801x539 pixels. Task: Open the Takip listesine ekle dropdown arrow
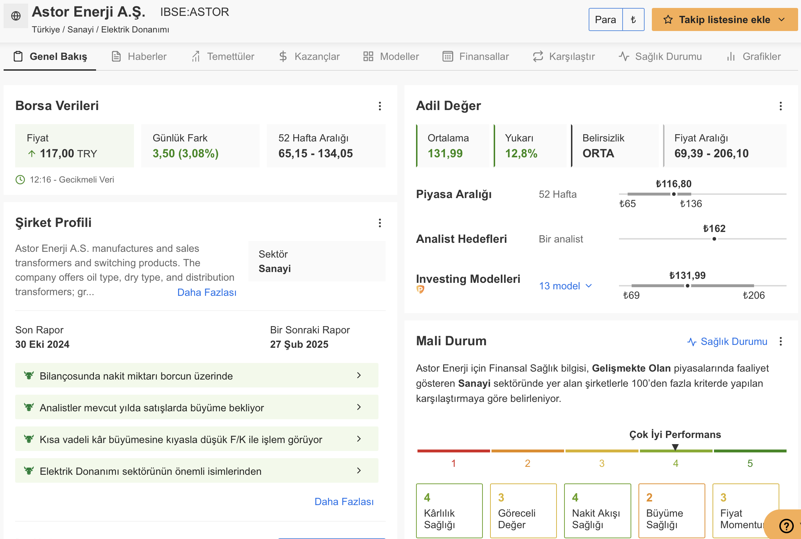coord(782,19)
